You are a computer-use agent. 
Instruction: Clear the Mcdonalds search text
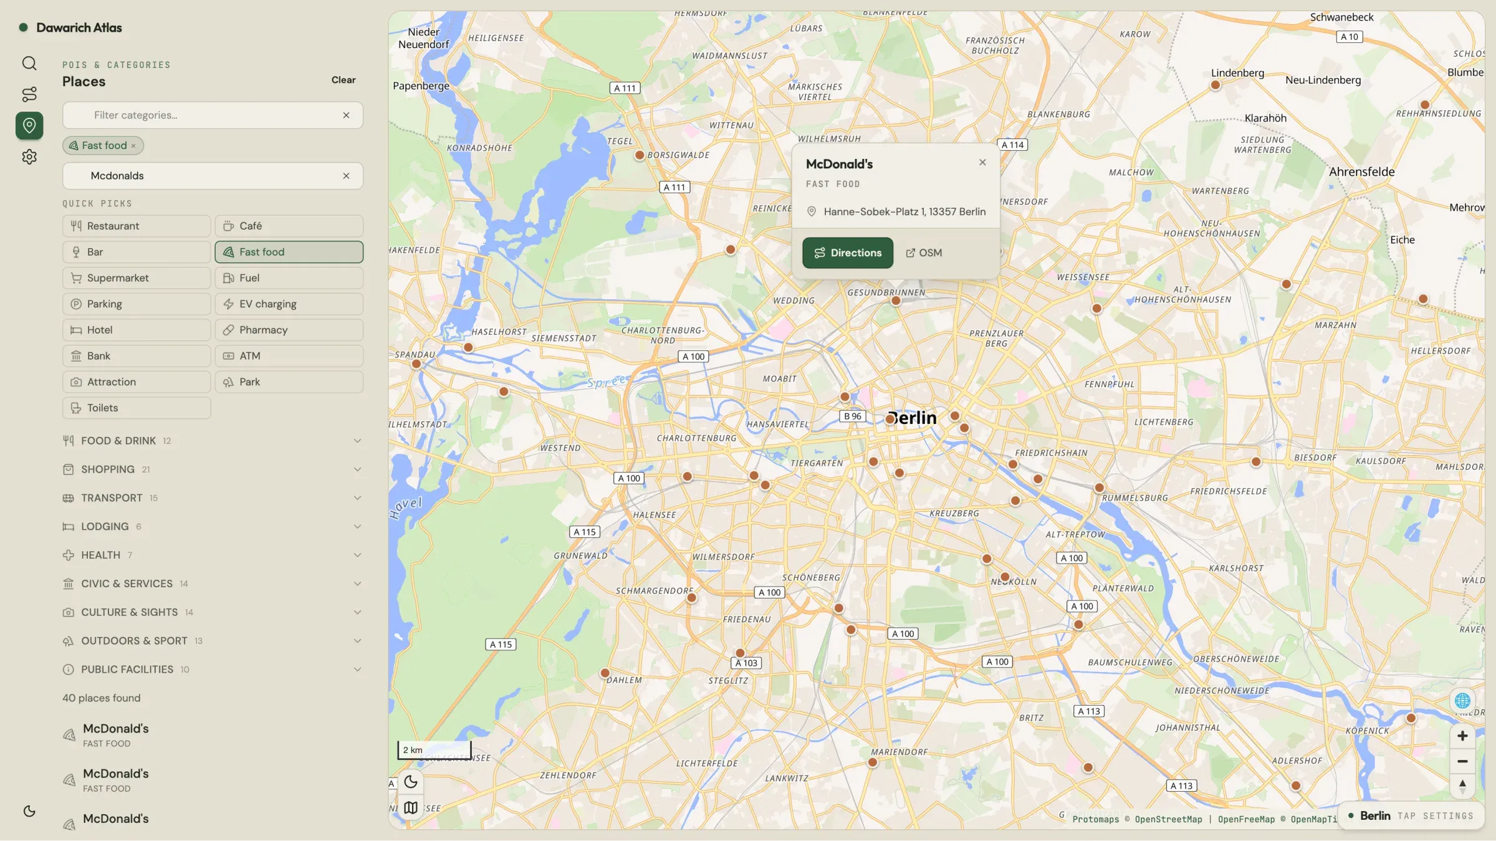pos(346,176)
